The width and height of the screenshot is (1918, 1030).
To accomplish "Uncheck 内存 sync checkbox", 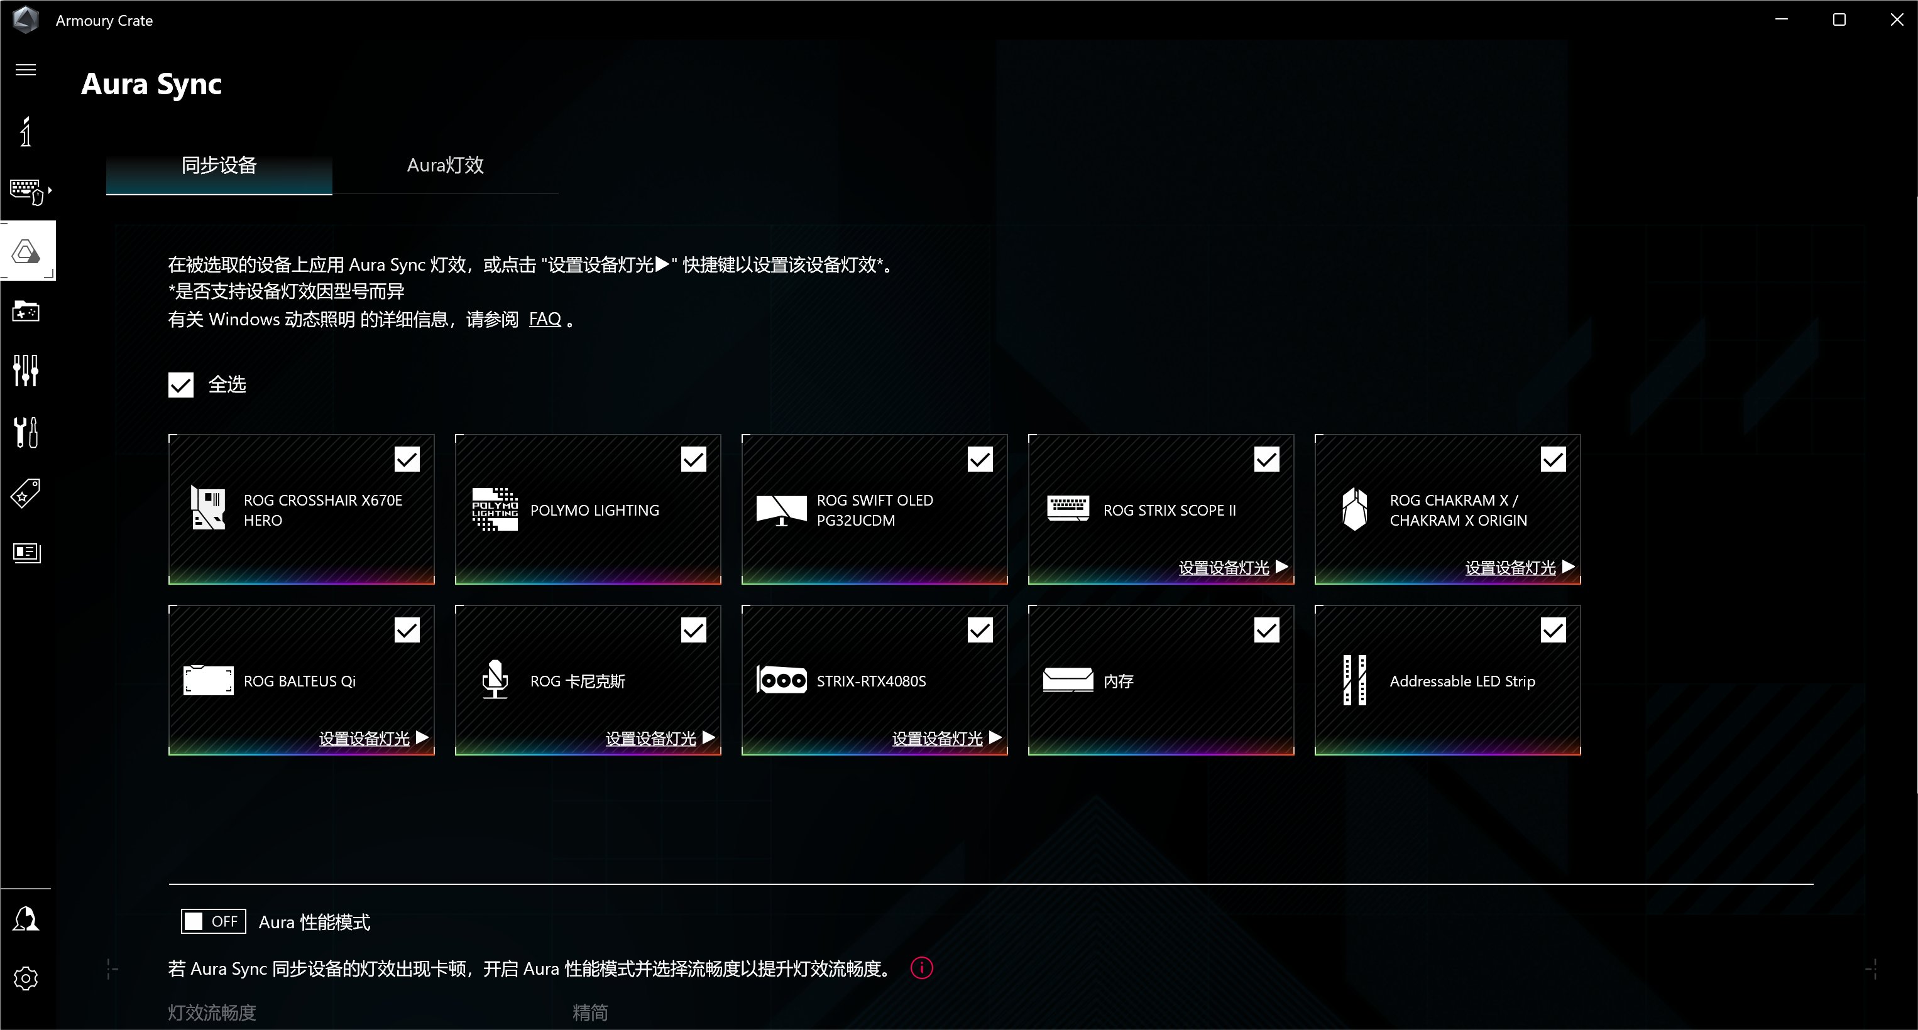I will (x=1267, y=631).
